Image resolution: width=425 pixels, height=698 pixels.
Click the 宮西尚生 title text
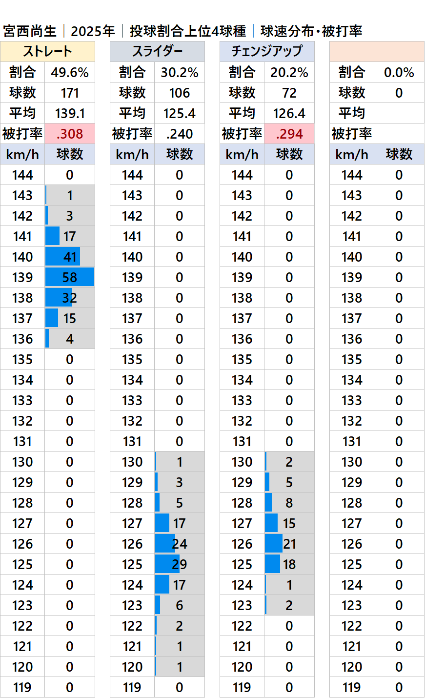(x=30, y=31)
